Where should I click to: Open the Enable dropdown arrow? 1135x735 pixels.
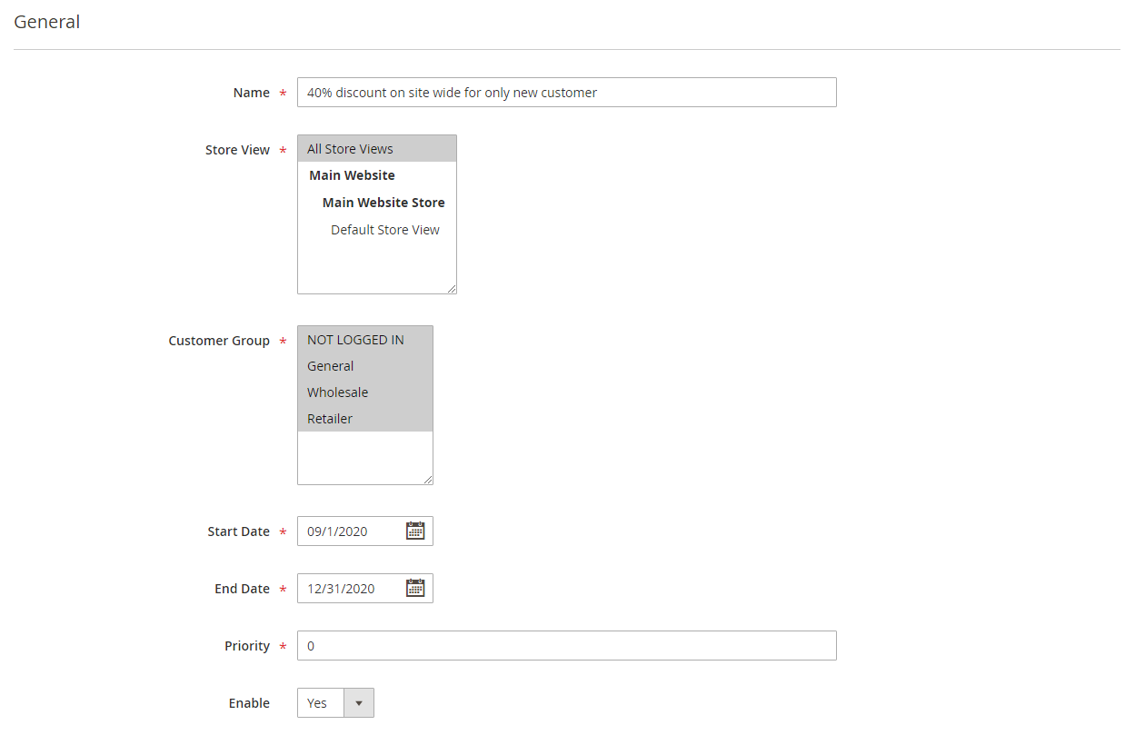tap(358, 703)
